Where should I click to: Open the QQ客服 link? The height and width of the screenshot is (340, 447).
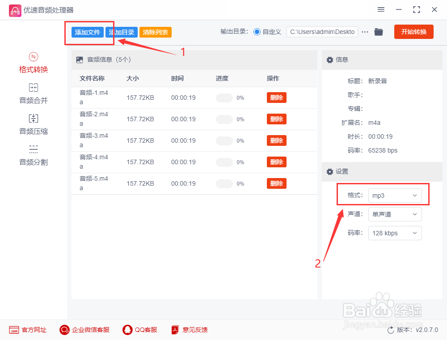coord(146,330)
